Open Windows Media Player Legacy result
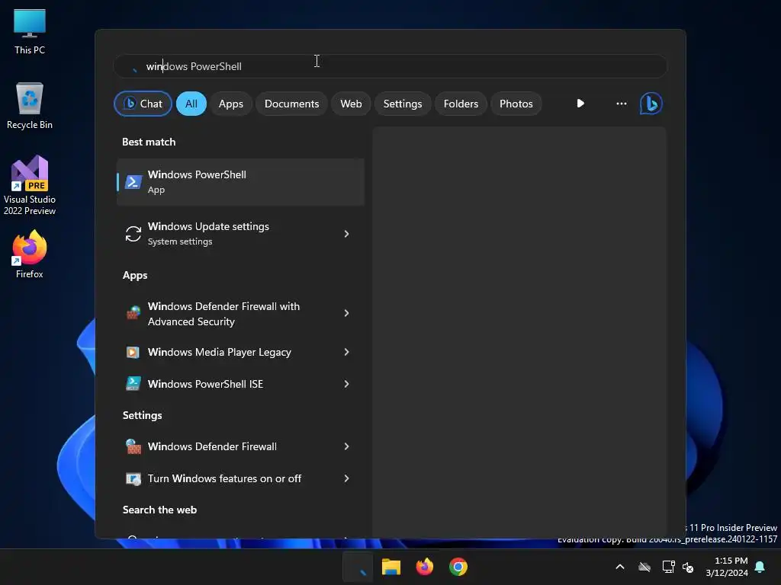This screenshot has width=781, height=585. (240, 352)
